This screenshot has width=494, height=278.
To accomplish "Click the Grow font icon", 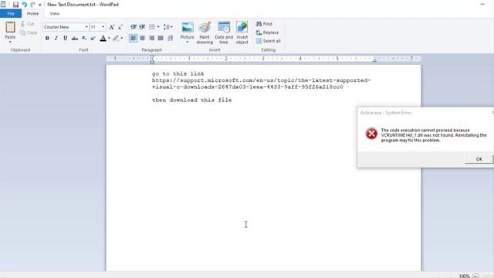I will pyautogui.click(x=111, y=28).
